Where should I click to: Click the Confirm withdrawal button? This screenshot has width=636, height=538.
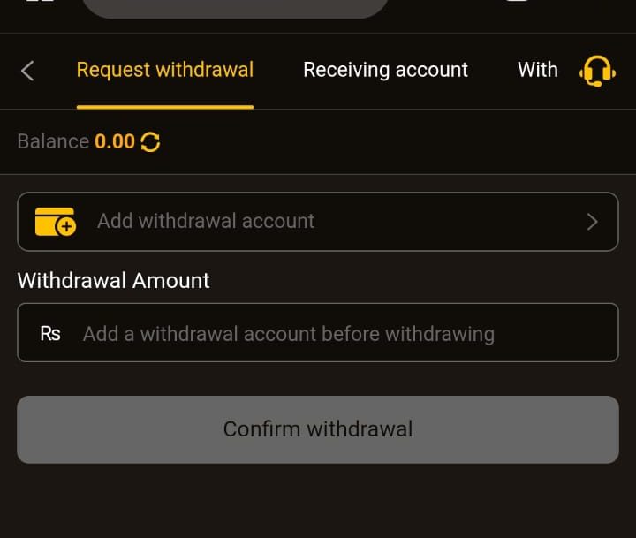(x=318, y=429)
